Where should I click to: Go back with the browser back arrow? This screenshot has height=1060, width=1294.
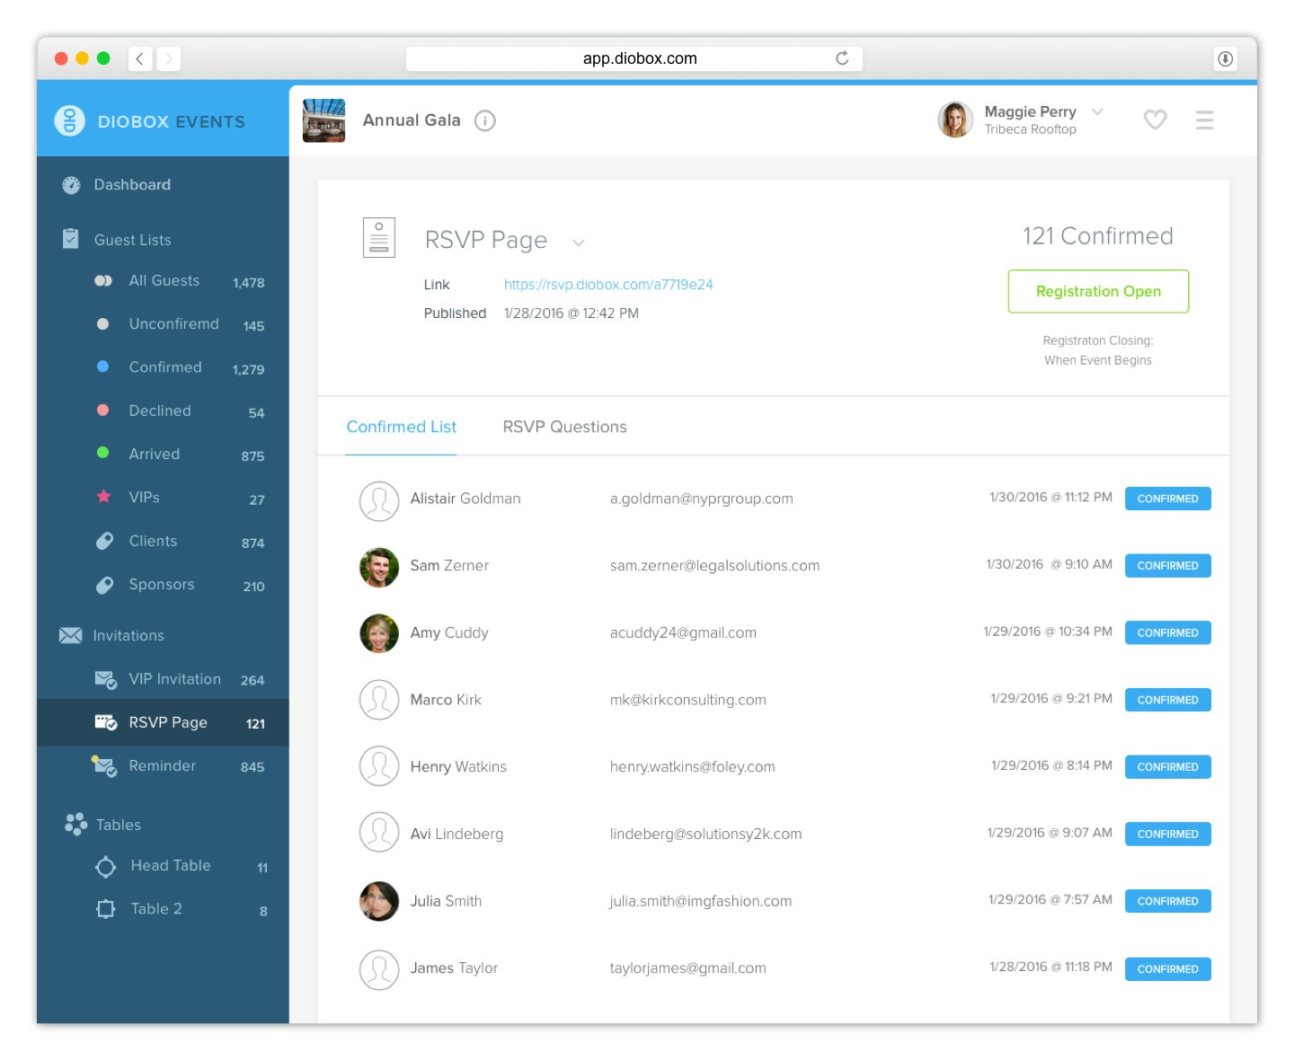click(x=140, y=58)
